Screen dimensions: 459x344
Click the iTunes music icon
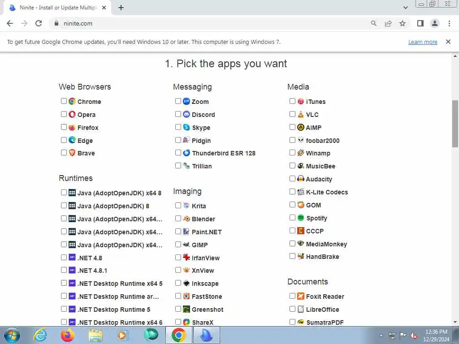pyautogui.click(x=301, y=101)
